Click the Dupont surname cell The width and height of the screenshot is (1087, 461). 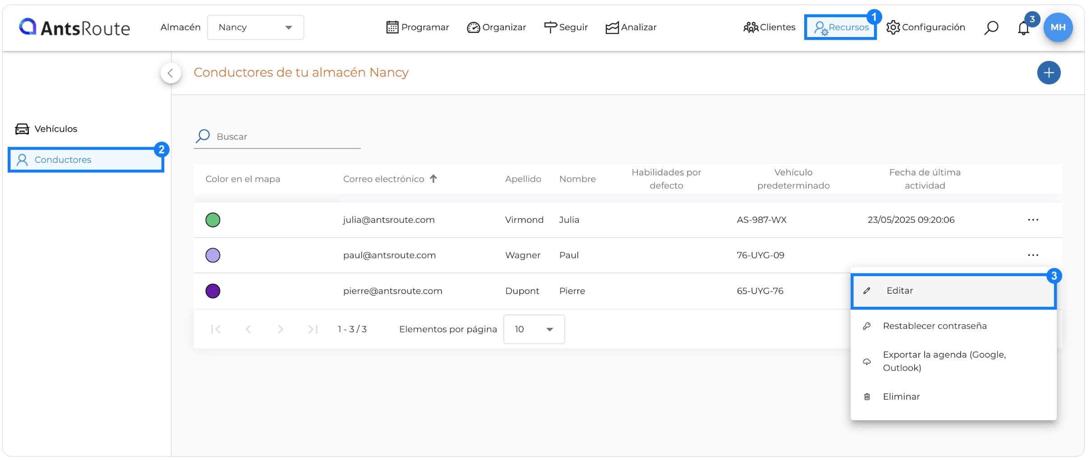pos(522,291)
